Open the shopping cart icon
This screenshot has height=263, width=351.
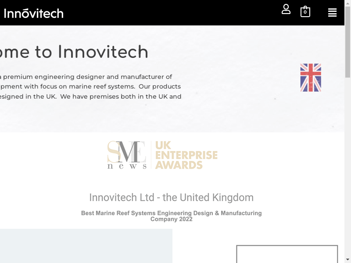[305, 12]
